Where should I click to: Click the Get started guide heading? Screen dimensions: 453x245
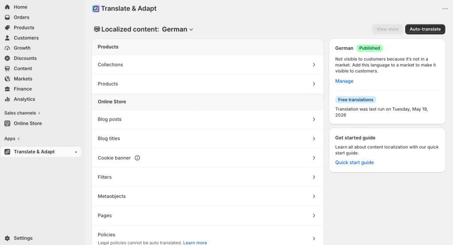pyautogui.click(x=355, y=138)
